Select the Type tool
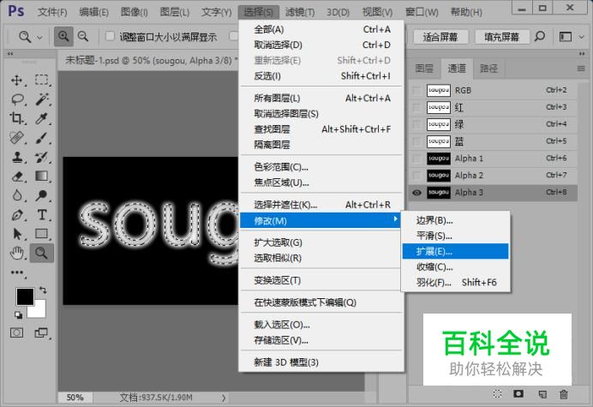Image resolution: width=593 pixels, height=407 pixels. (42, 215)
